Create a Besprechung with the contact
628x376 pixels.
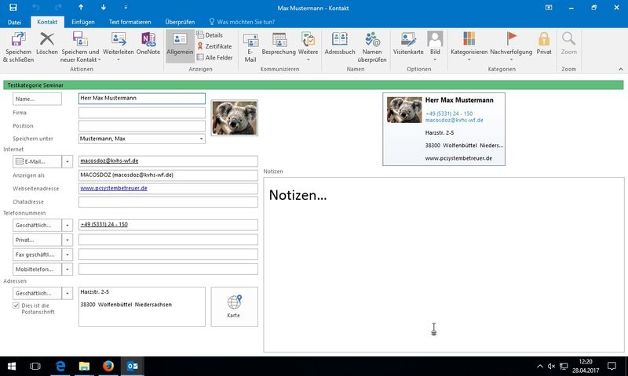coord(279,39)
